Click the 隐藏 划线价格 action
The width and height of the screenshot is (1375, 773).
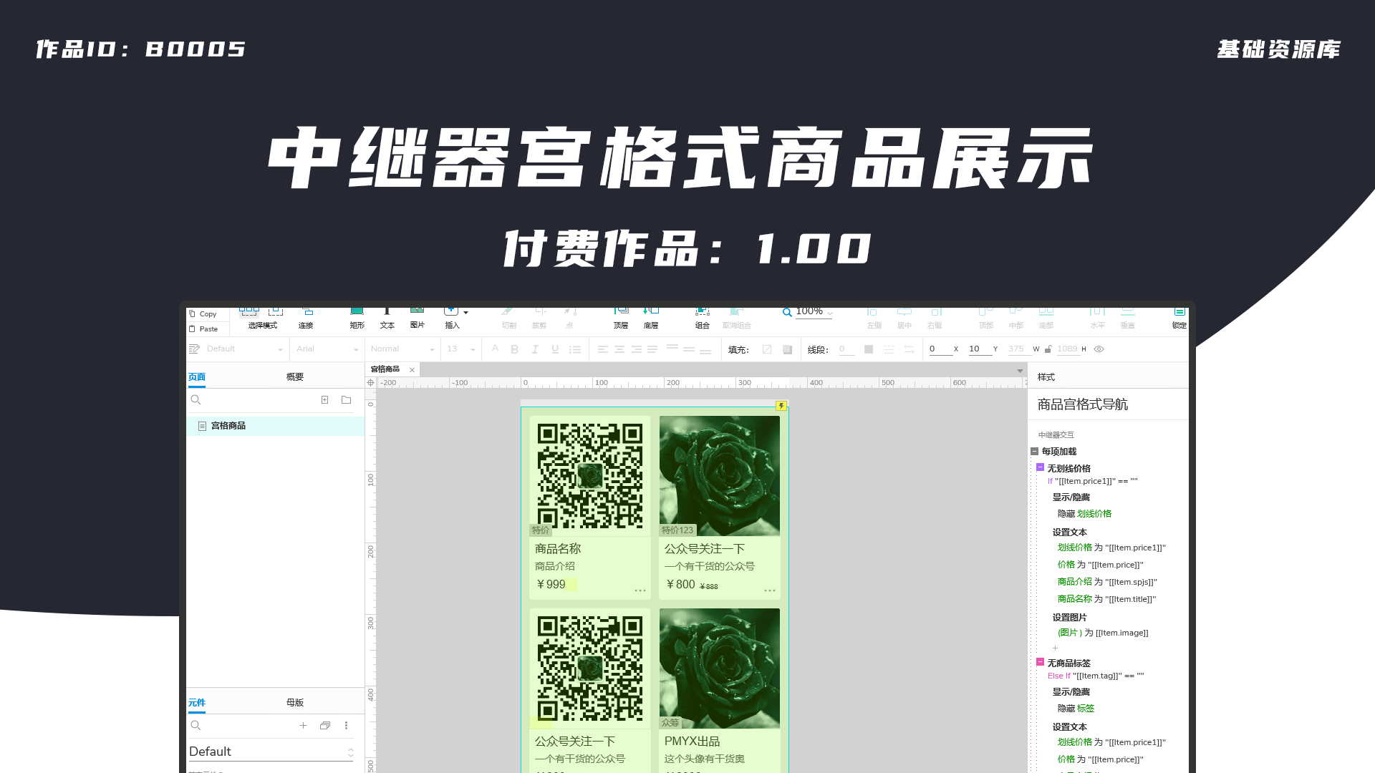point(1084,514)
